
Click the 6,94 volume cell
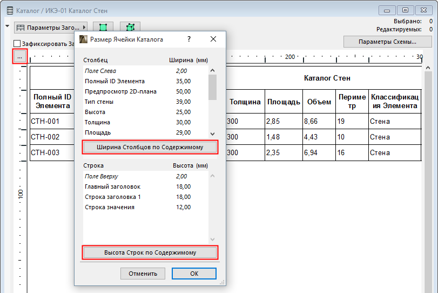point(319,152)
